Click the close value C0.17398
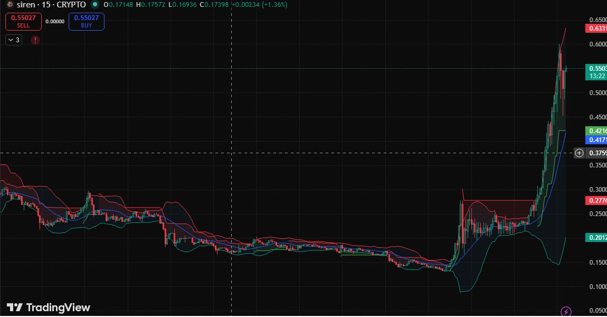The height and width of the screenshot is (317, 607). pyautogui.click(x=214, y=5)
